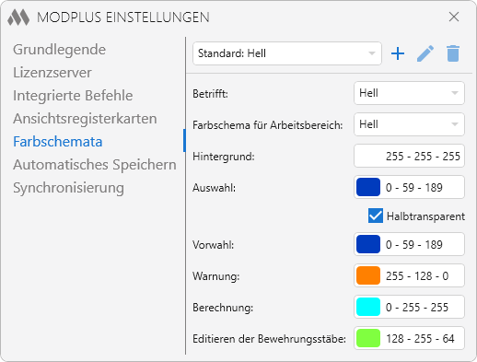Close the ModPlus Einstellungen window

[x=454, y=17]
